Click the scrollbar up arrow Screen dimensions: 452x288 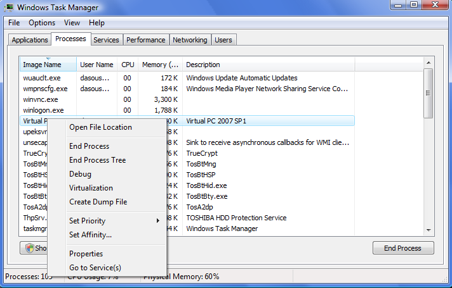(x=429, y=63)
